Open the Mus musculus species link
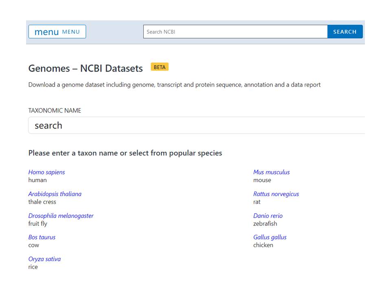The height and width of the screenshot is (293, 391). click(271, 172)
